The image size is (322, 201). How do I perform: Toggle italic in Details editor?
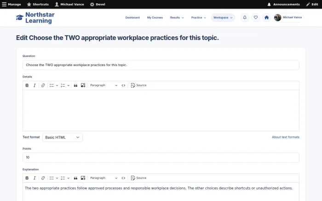click(x=34, y=85)
